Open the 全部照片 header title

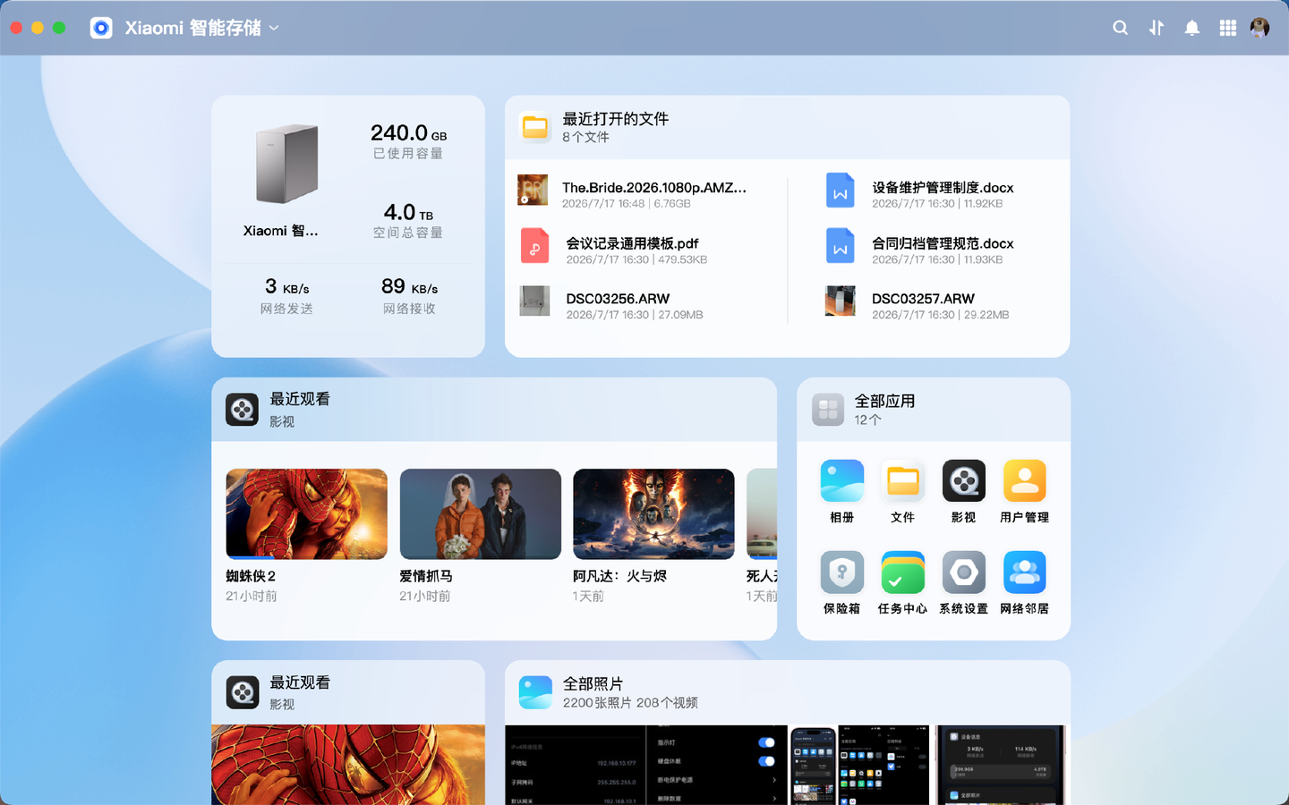[593, 683]
